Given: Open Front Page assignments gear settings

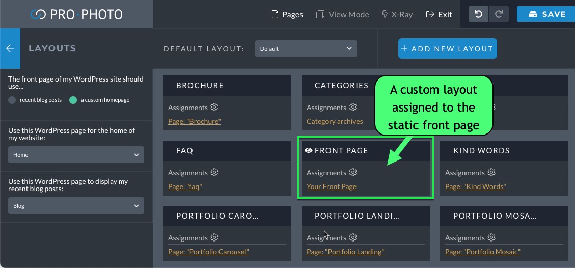Looking at the screenshot, I should pyautogui.click(x=353, y=172).
